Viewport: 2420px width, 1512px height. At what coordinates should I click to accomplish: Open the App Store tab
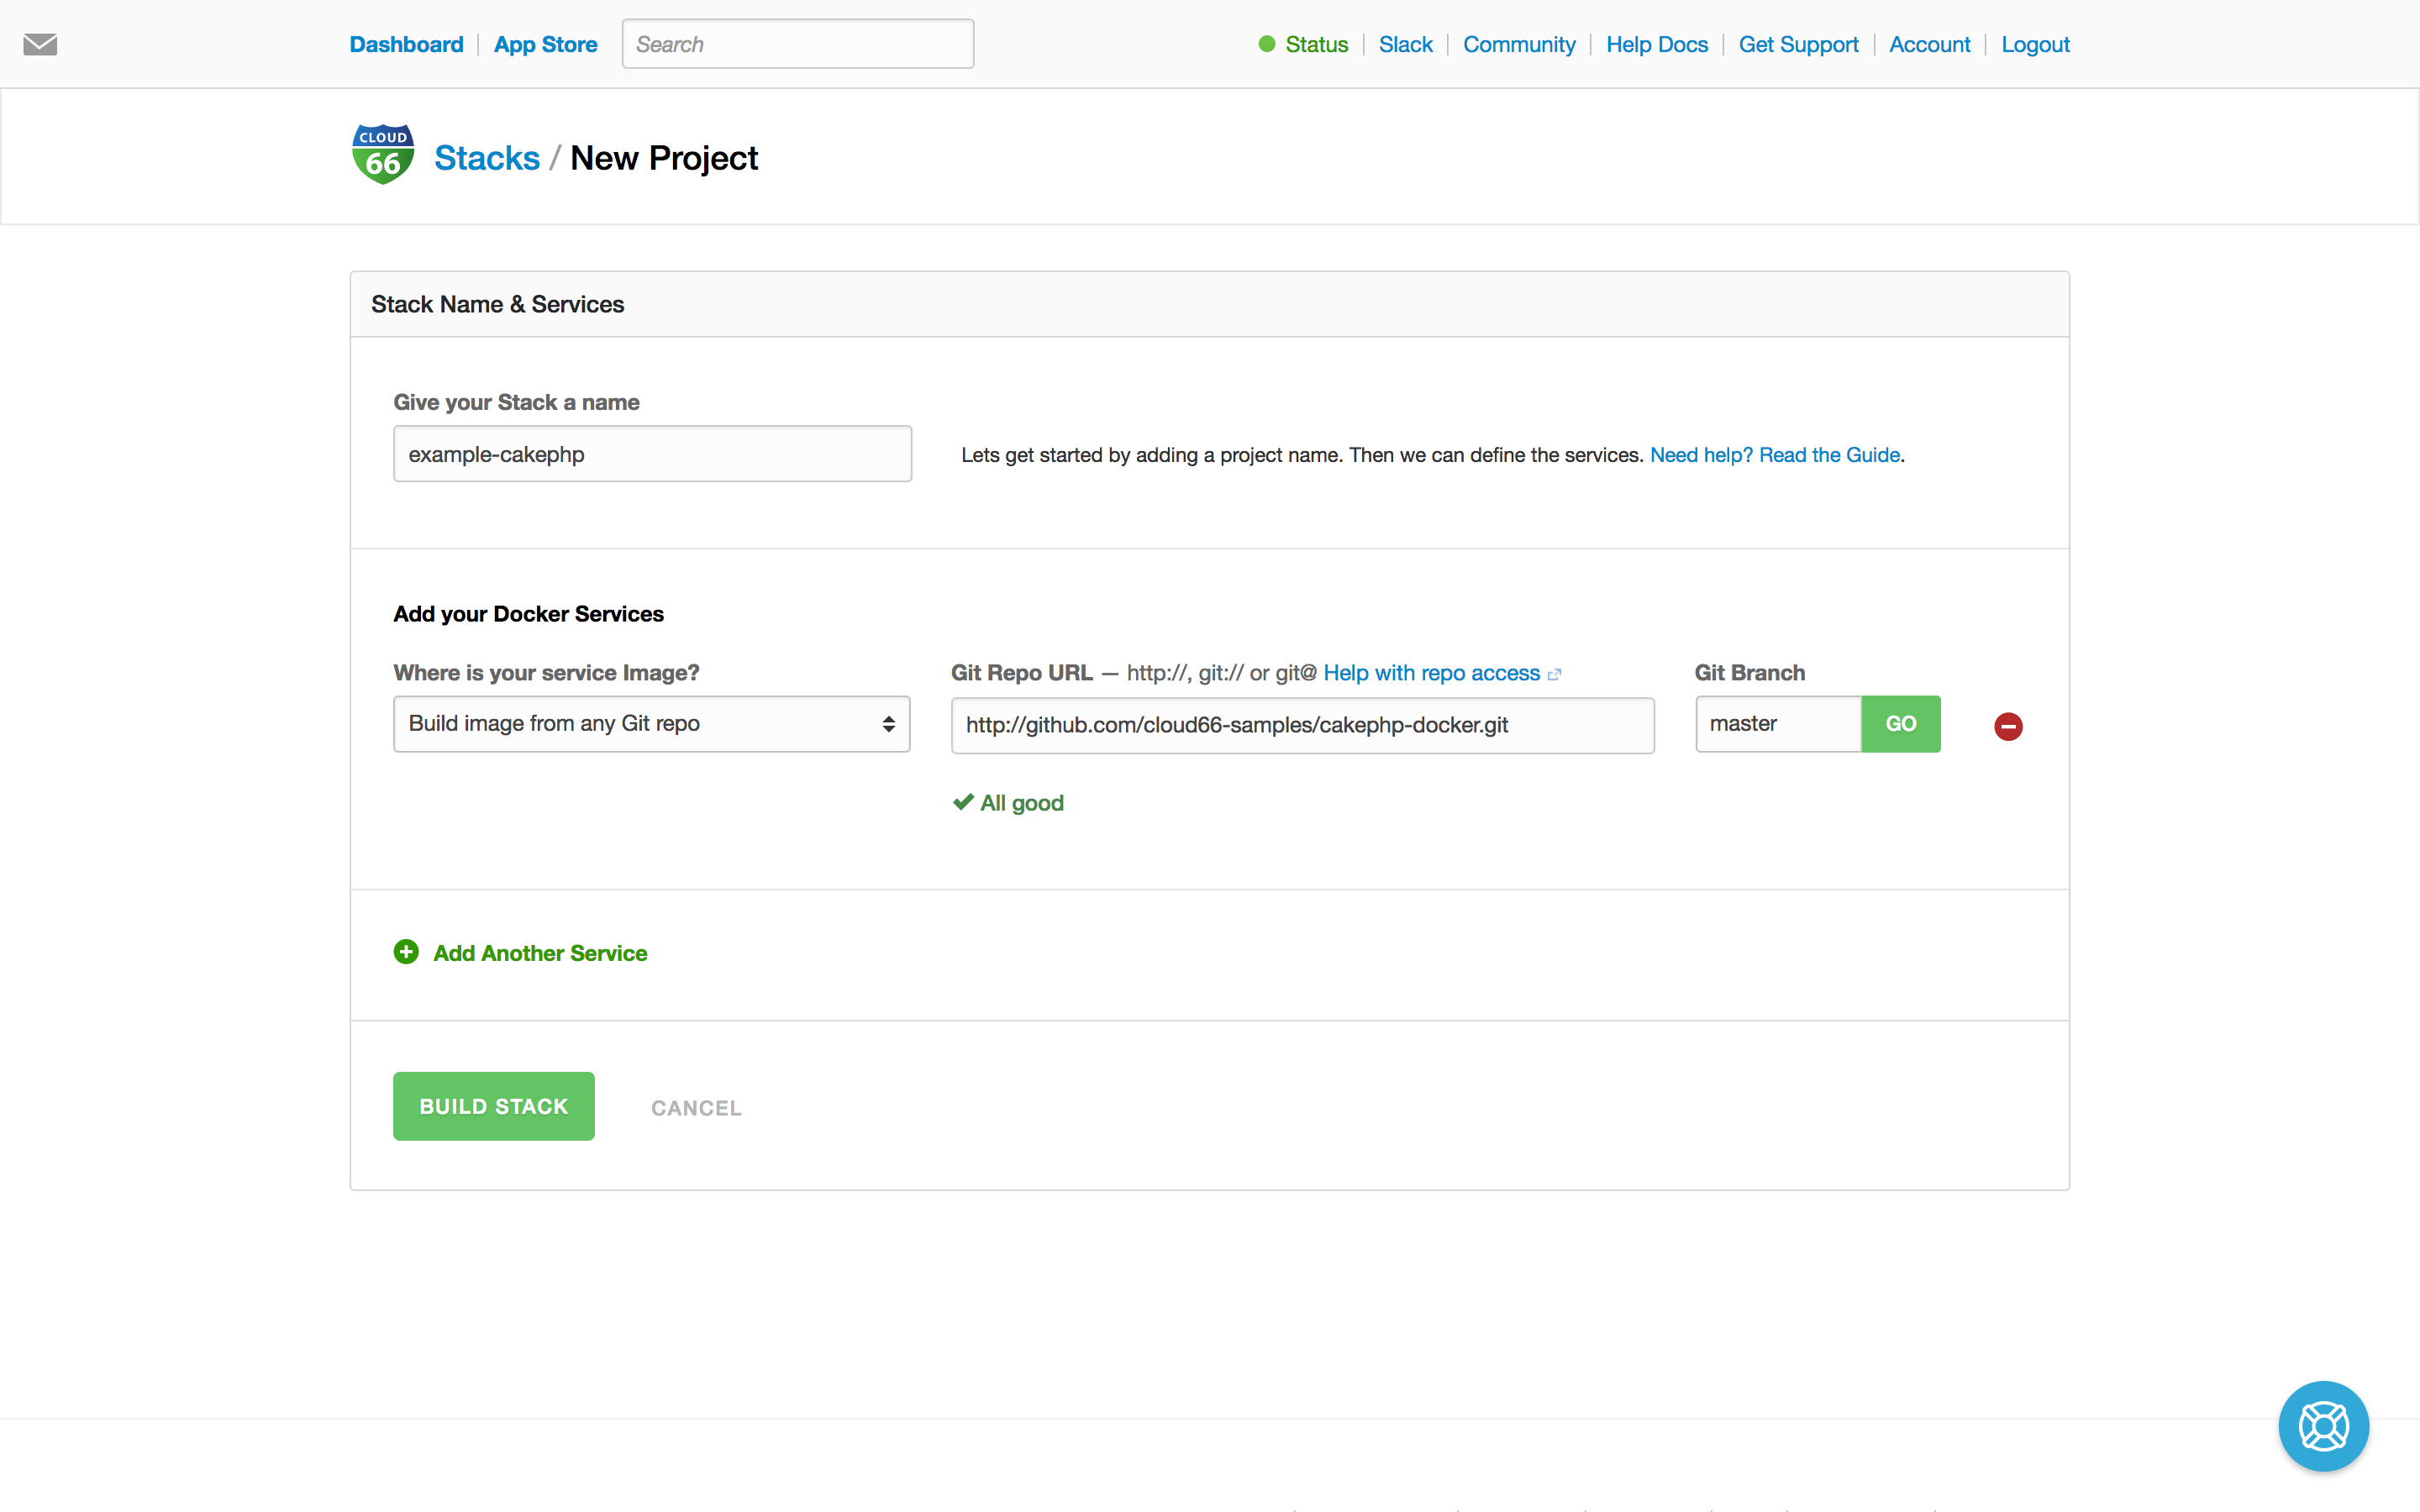point(545,44)
